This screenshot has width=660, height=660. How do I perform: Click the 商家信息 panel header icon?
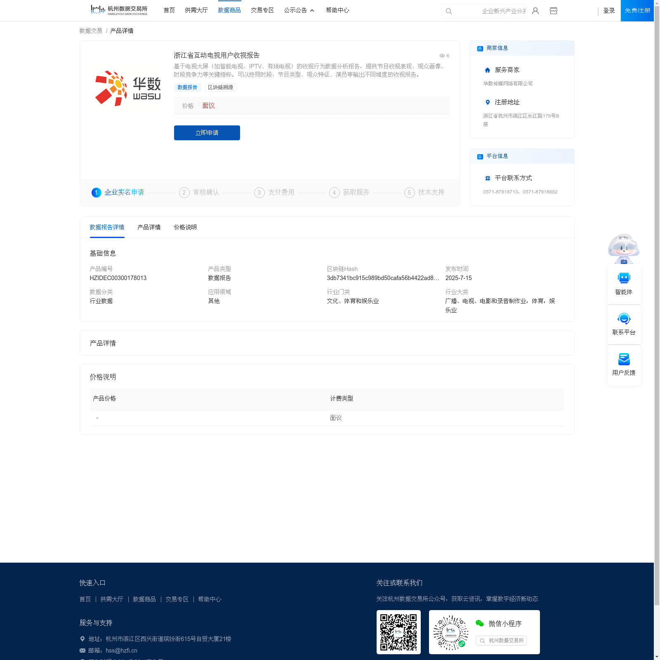tap(480, 49)
